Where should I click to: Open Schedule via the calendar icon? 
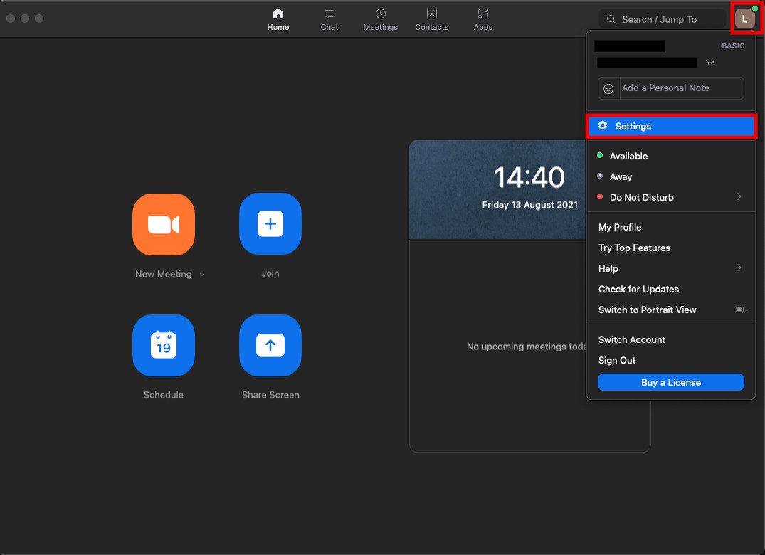(163, 346)
